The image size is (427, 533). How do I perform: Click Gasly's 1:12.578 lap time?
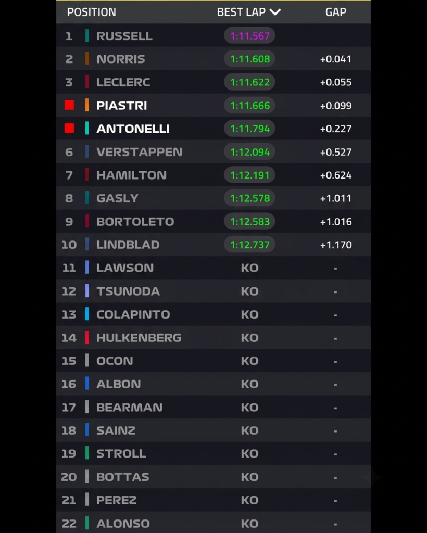pyautogui.click(x=249, y=198)
